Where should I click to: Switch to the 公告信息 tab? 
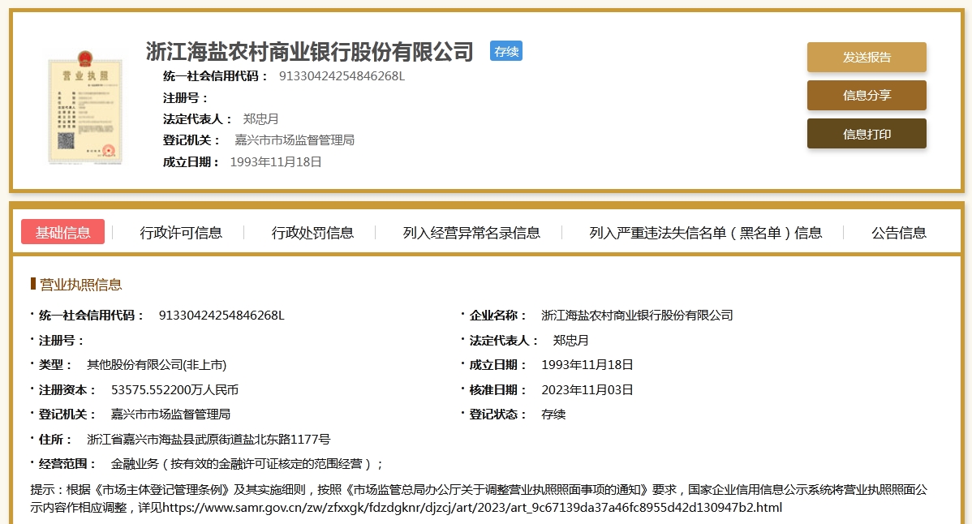click(899, 233)
